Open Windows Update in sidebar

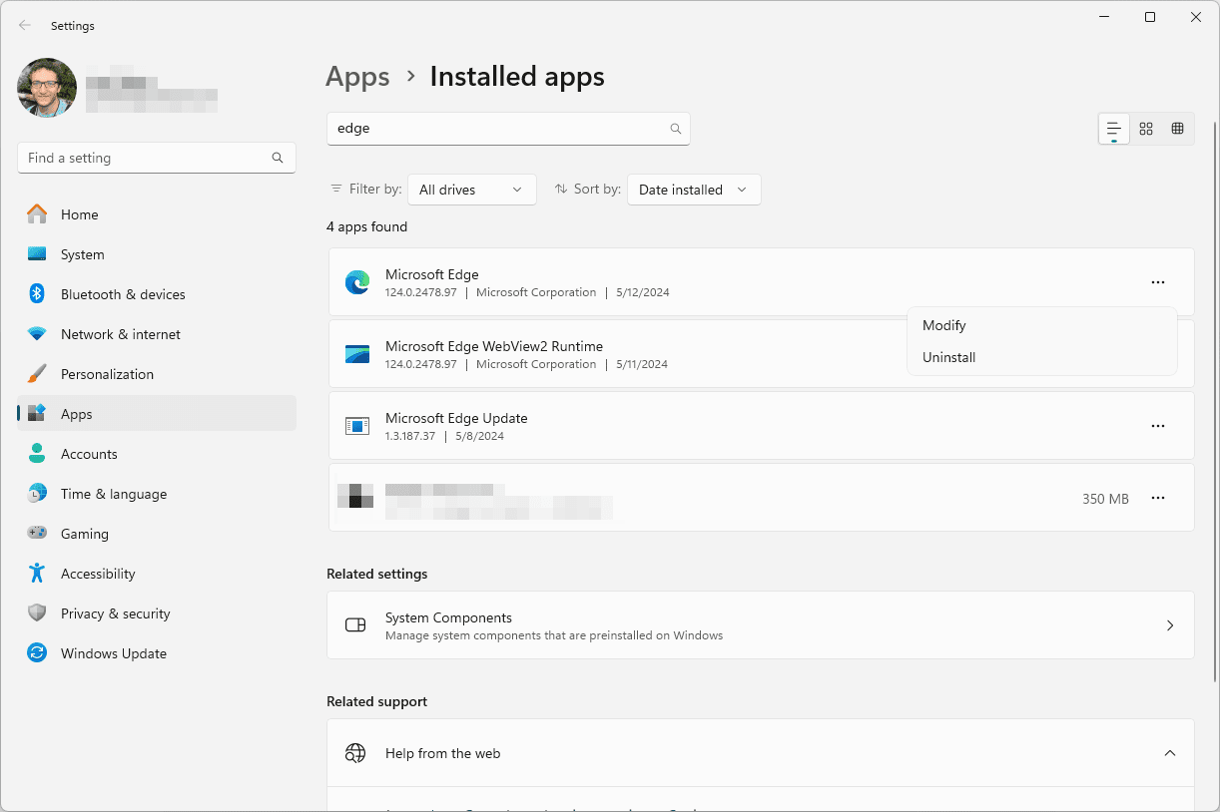coord(113,653)
